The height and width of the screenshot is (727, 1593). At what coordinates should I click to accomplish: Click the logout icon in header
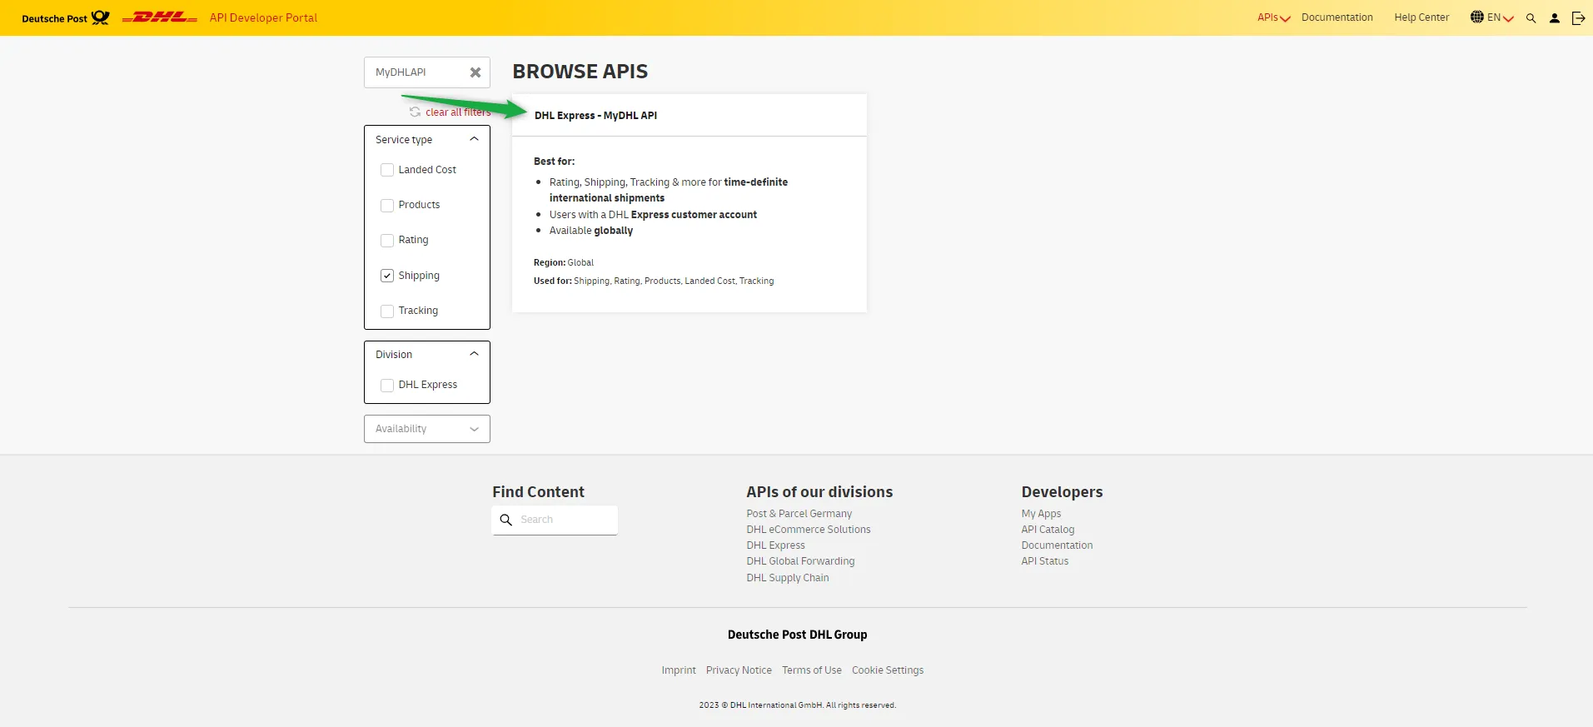[1578, 17]
